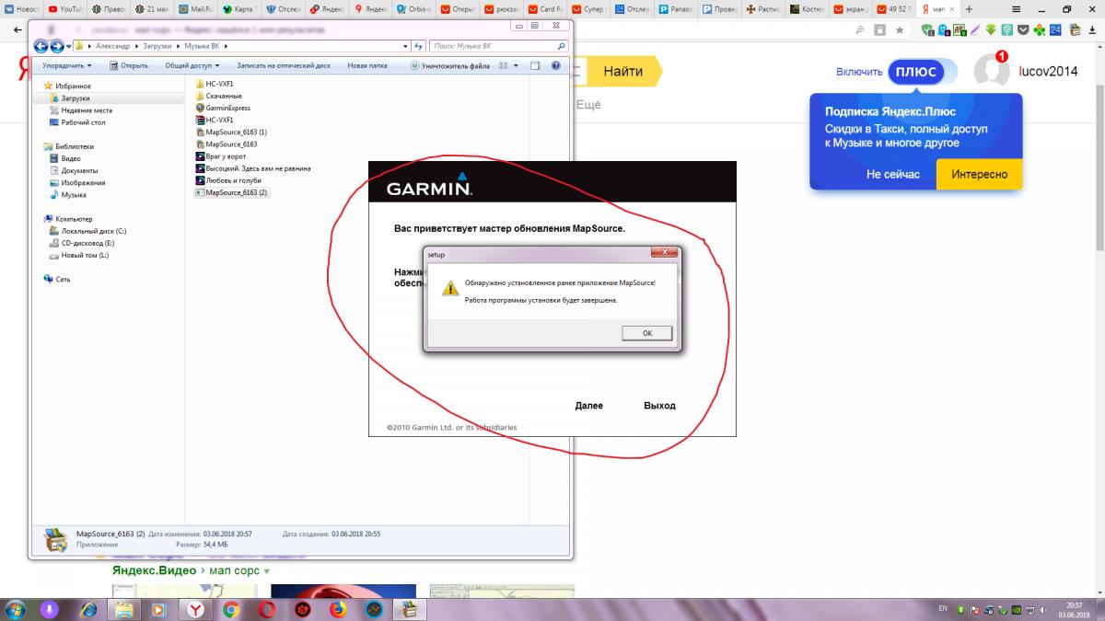
Task: Click the bookmark star icon in address bar
Action: 900,29
